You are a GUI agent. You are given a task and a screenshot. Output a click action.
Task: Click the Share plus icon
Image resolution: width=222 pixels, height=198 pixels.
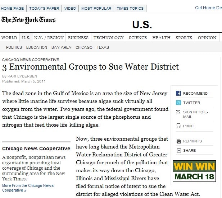(x=179, y=150)
